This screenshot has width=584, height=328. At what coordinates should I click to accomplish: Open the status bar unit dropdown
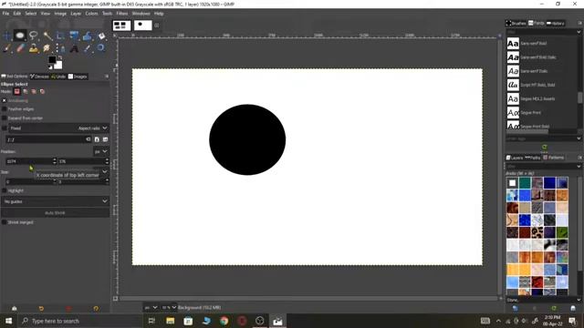coord(151,308)
